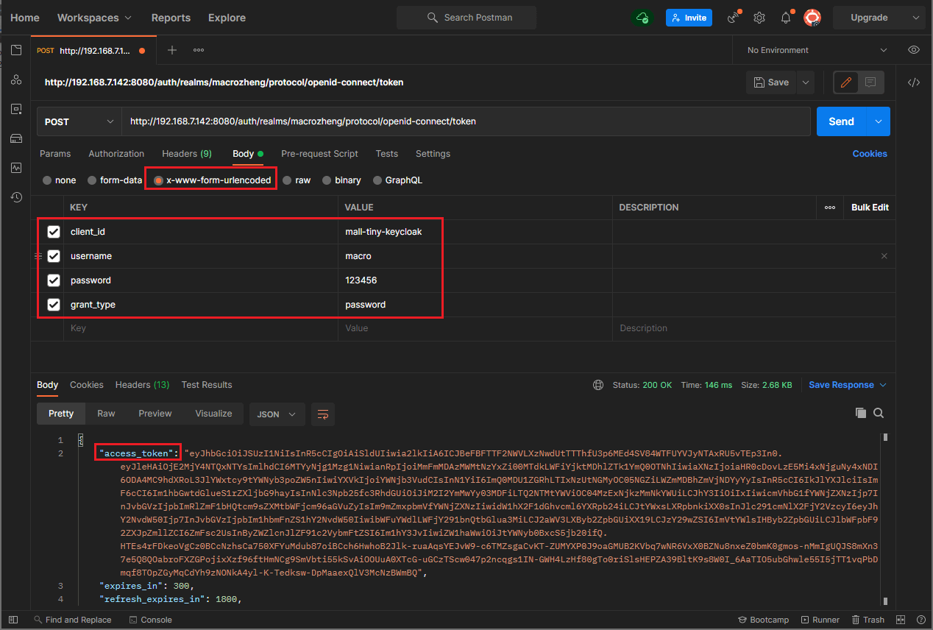Screen dimensions: 933x630
Task: Open the Cookies link
Action: tap(870, 154)
